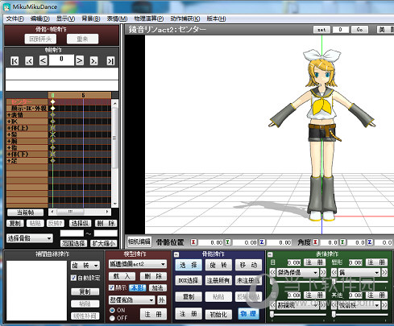Image resolution: width=394 pixels, height=326 pixels.
Task: Open the model selection dropdown showing act2
Action: (x=138, y=264)
